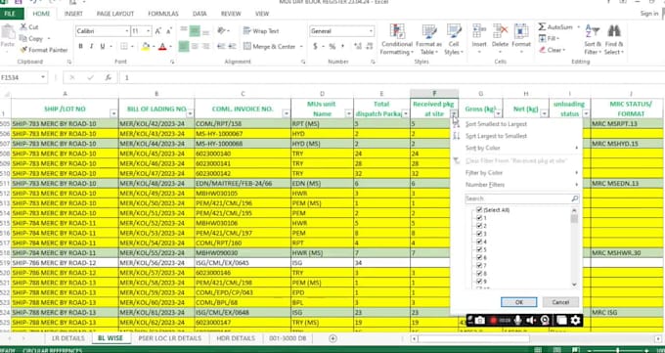Open BILL OF LADING NO. filter dropdown
665x353 pixels.
point(190,113)
